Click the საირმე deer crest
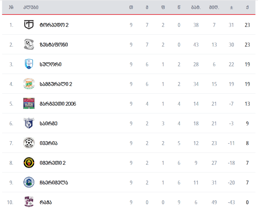 [29, 123]
